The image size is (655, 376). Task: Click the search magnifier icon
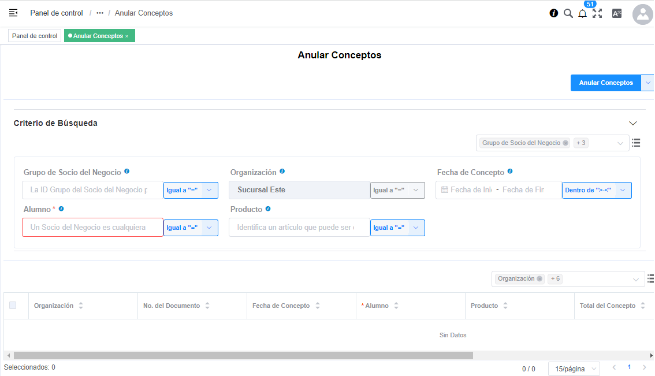click(568, 13)
